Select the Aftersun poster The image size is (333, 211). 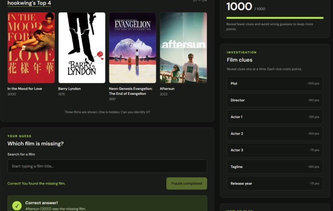183,47
